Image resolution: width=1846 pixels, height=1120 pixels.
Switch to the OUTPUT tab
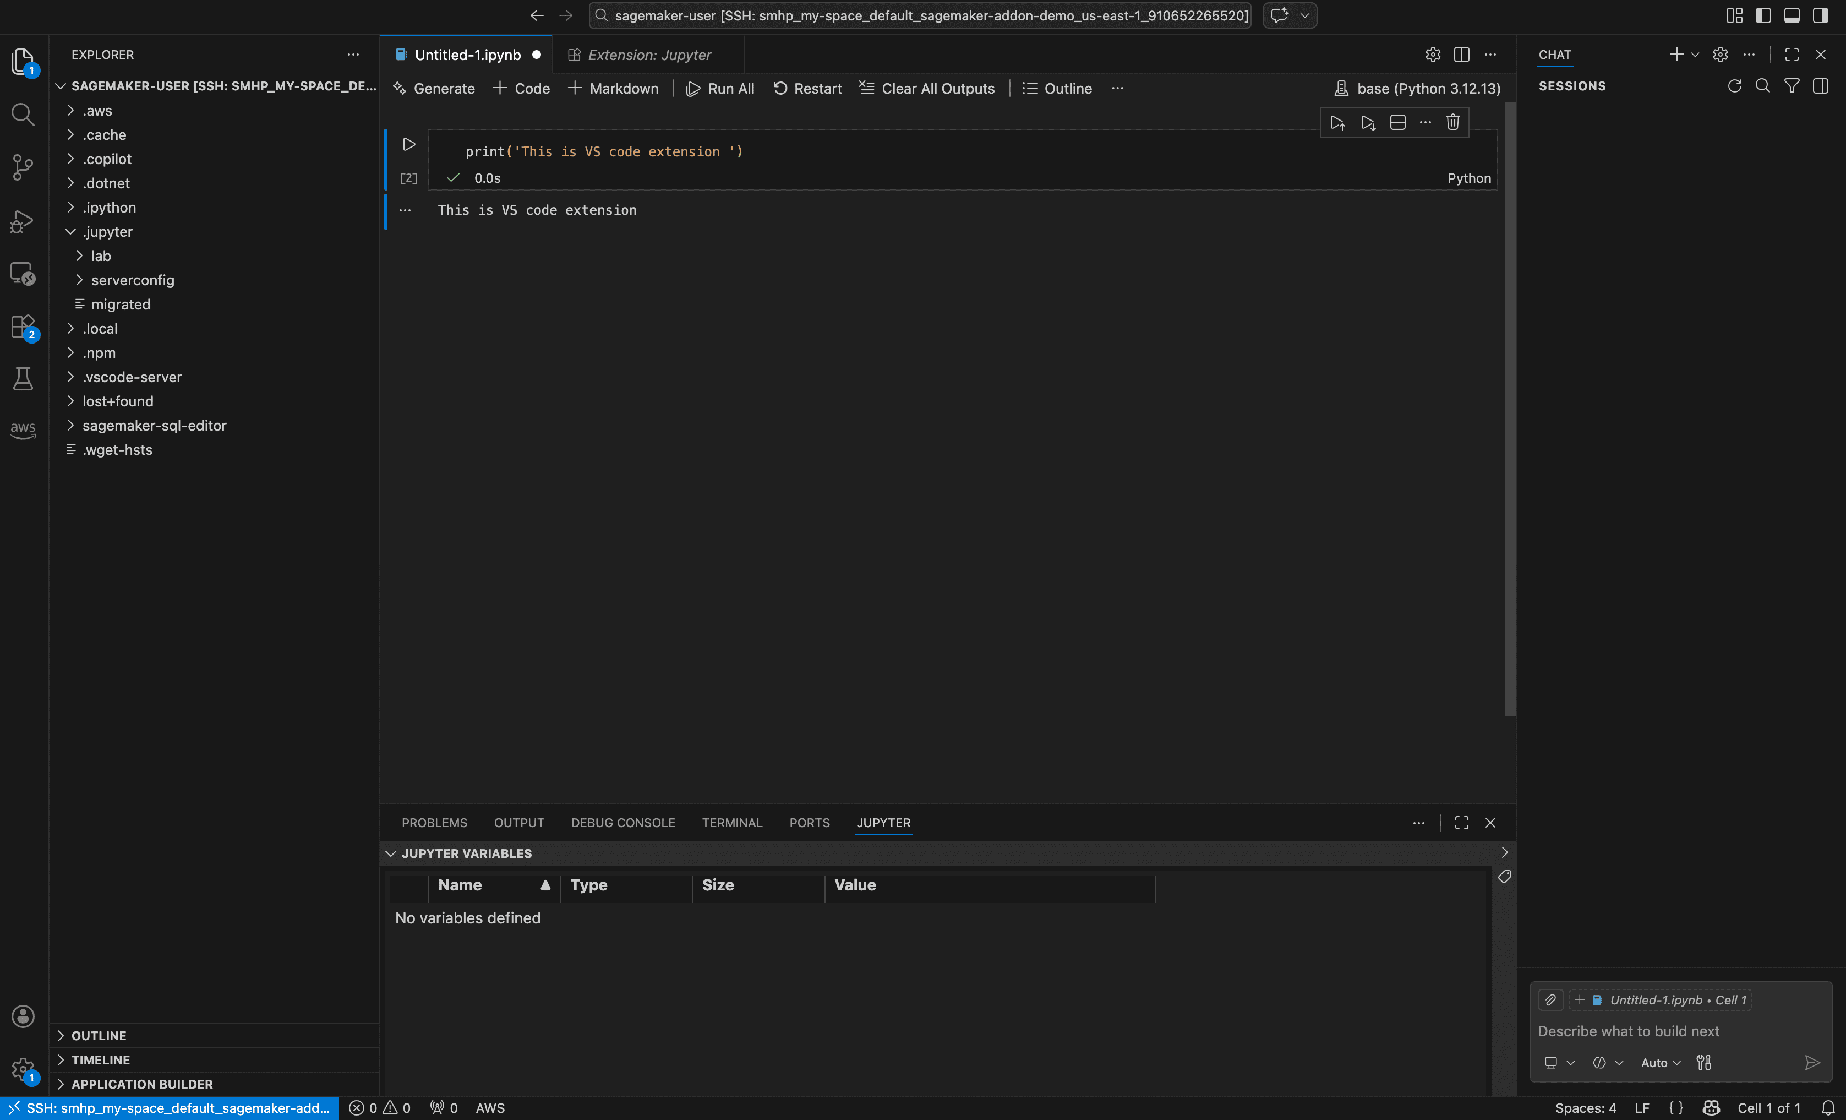(x=519, y=823)
